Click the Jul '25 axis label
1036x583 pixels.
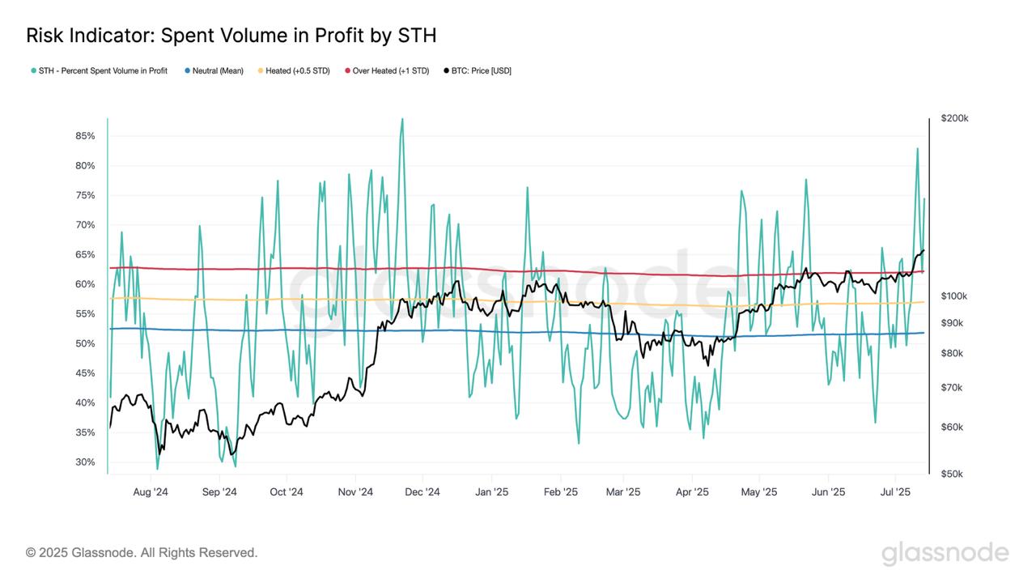[898, 491]
